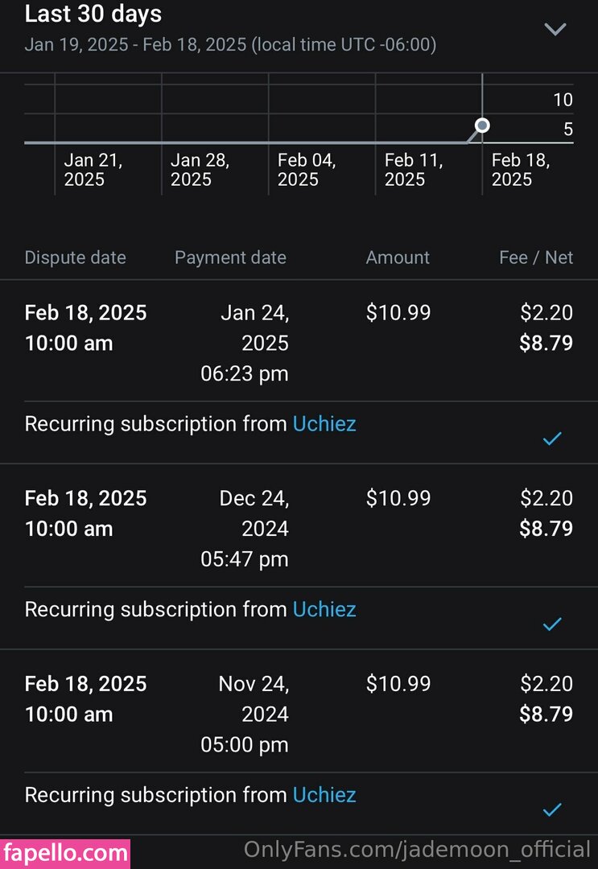Open the OnlyFans.com/jademoon_official watermark link
Screen dimensions: 598x869
pos(417,850)
